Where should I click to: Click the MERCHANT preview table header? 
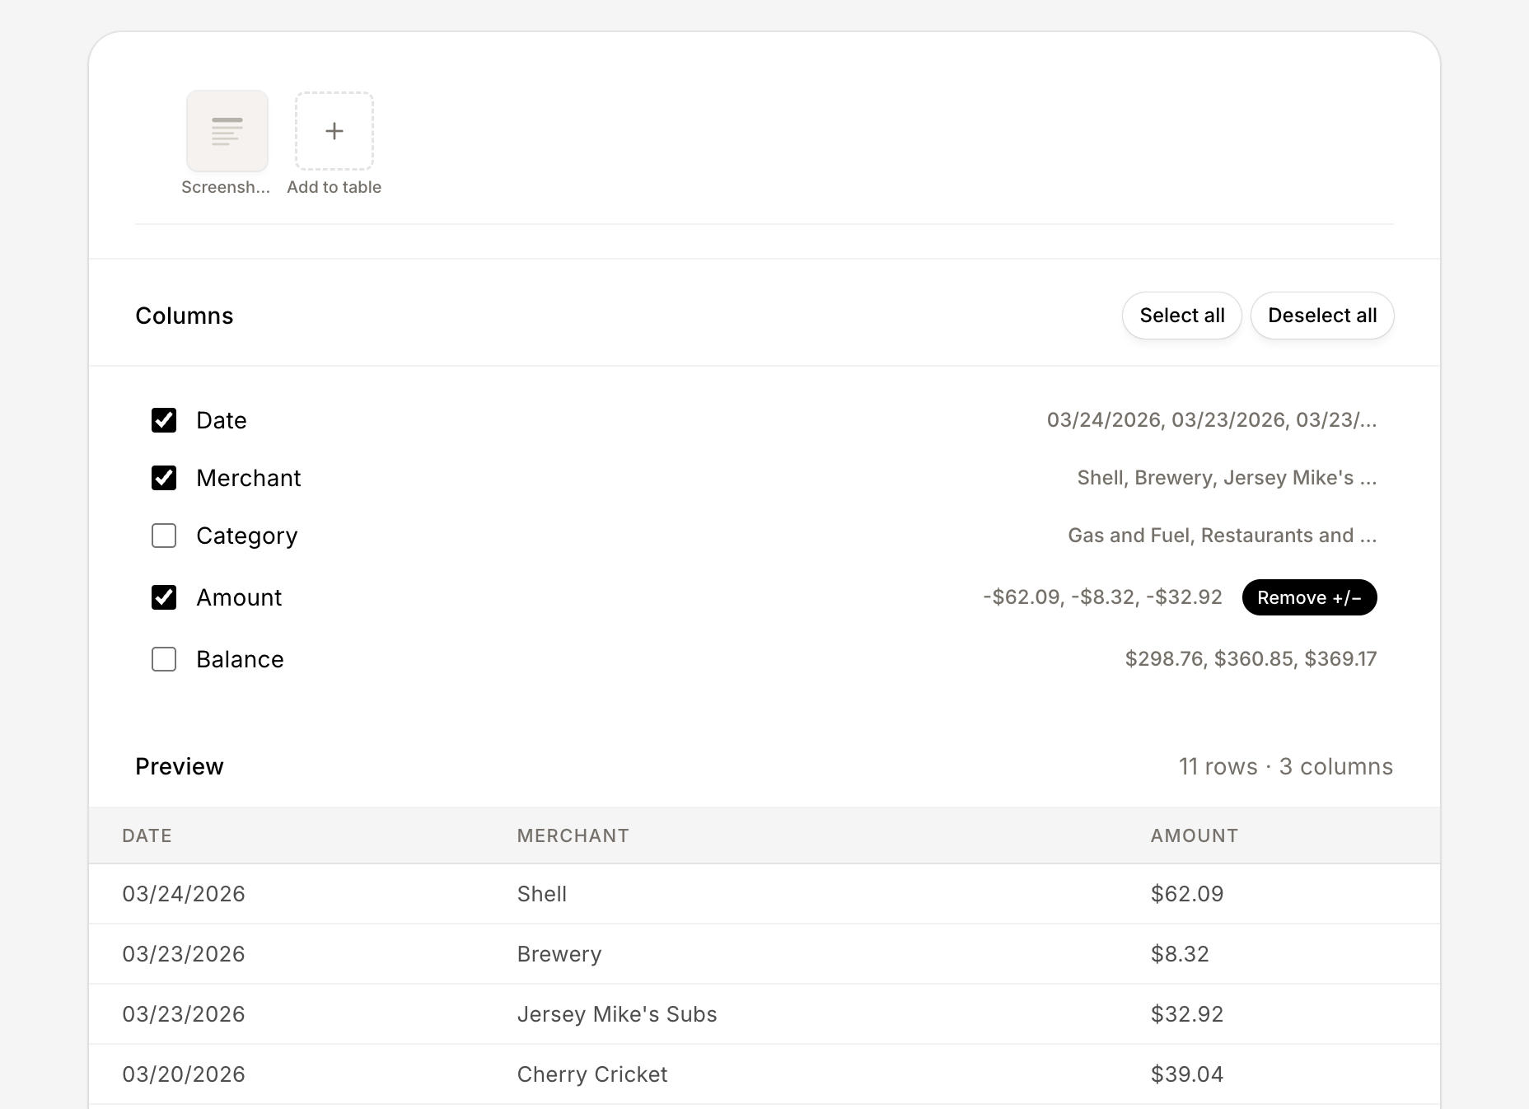coord(573,835)
